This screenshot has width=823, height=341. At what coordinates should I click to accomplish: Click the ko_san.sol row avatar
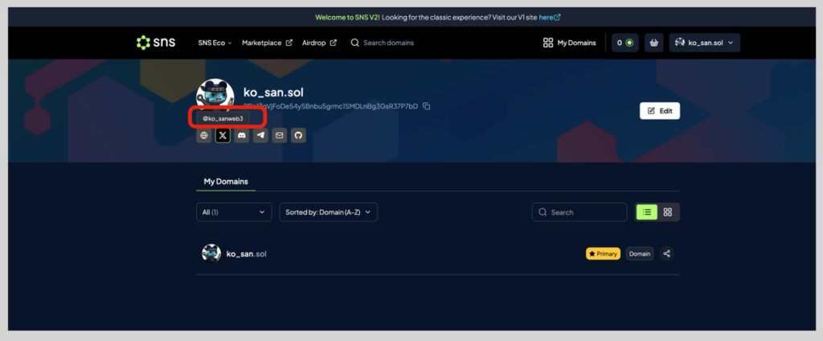coord(211,253)
